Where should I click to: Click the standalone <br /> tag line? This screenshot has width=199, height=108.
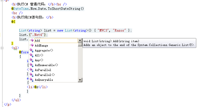[x=17, y=13]
